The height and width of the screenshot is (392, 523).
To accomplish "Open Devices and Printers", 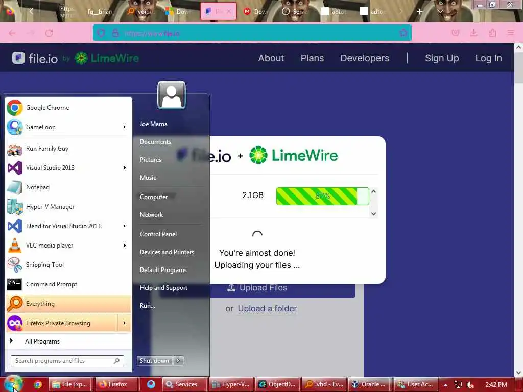I will (x=167, y=252).
